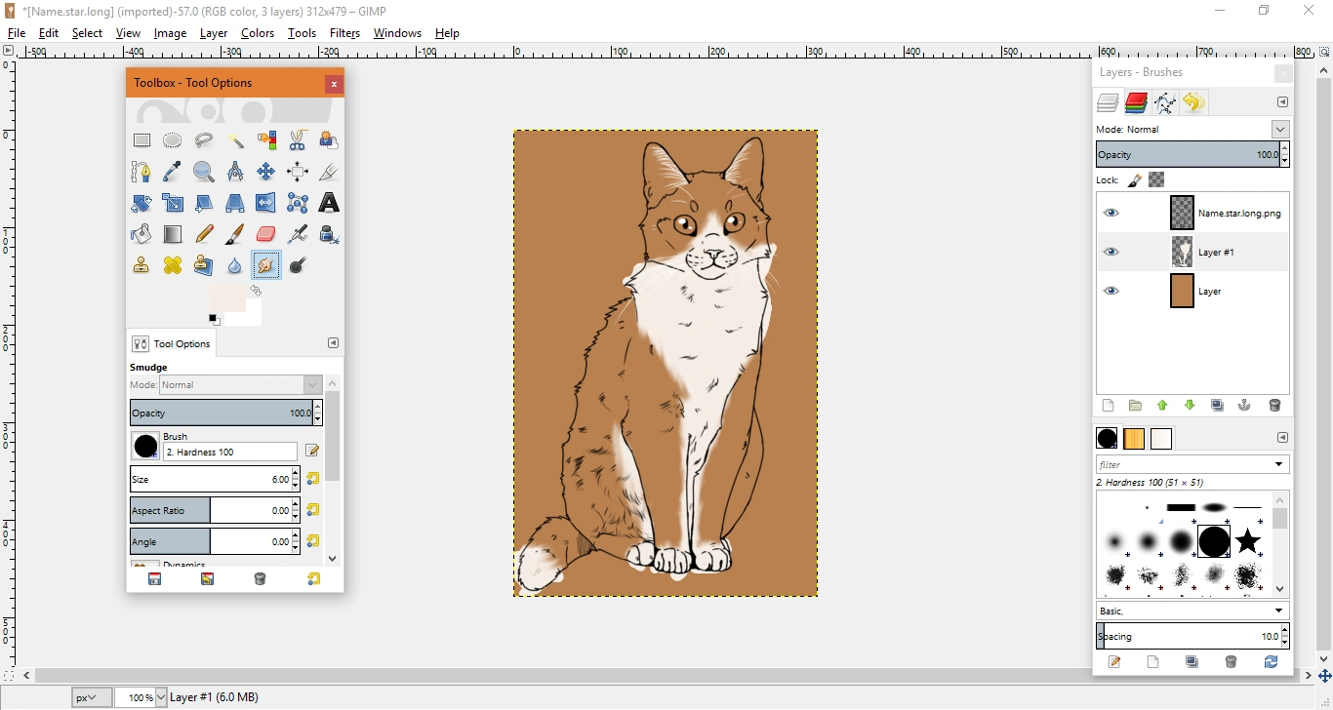Select the Bucket Fill tool
Image resolution: width=1333 pixels, height=710 pixels.
coord(141,234)
